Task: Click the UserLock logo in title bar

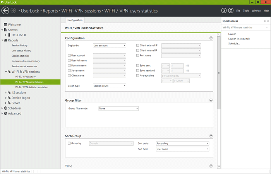Action: (x=2, y=2)
